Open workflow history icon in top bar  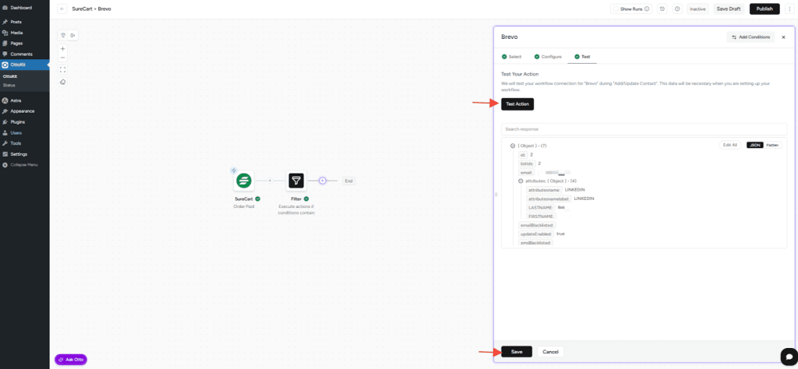pyautogui.click(x=662, y=9)
